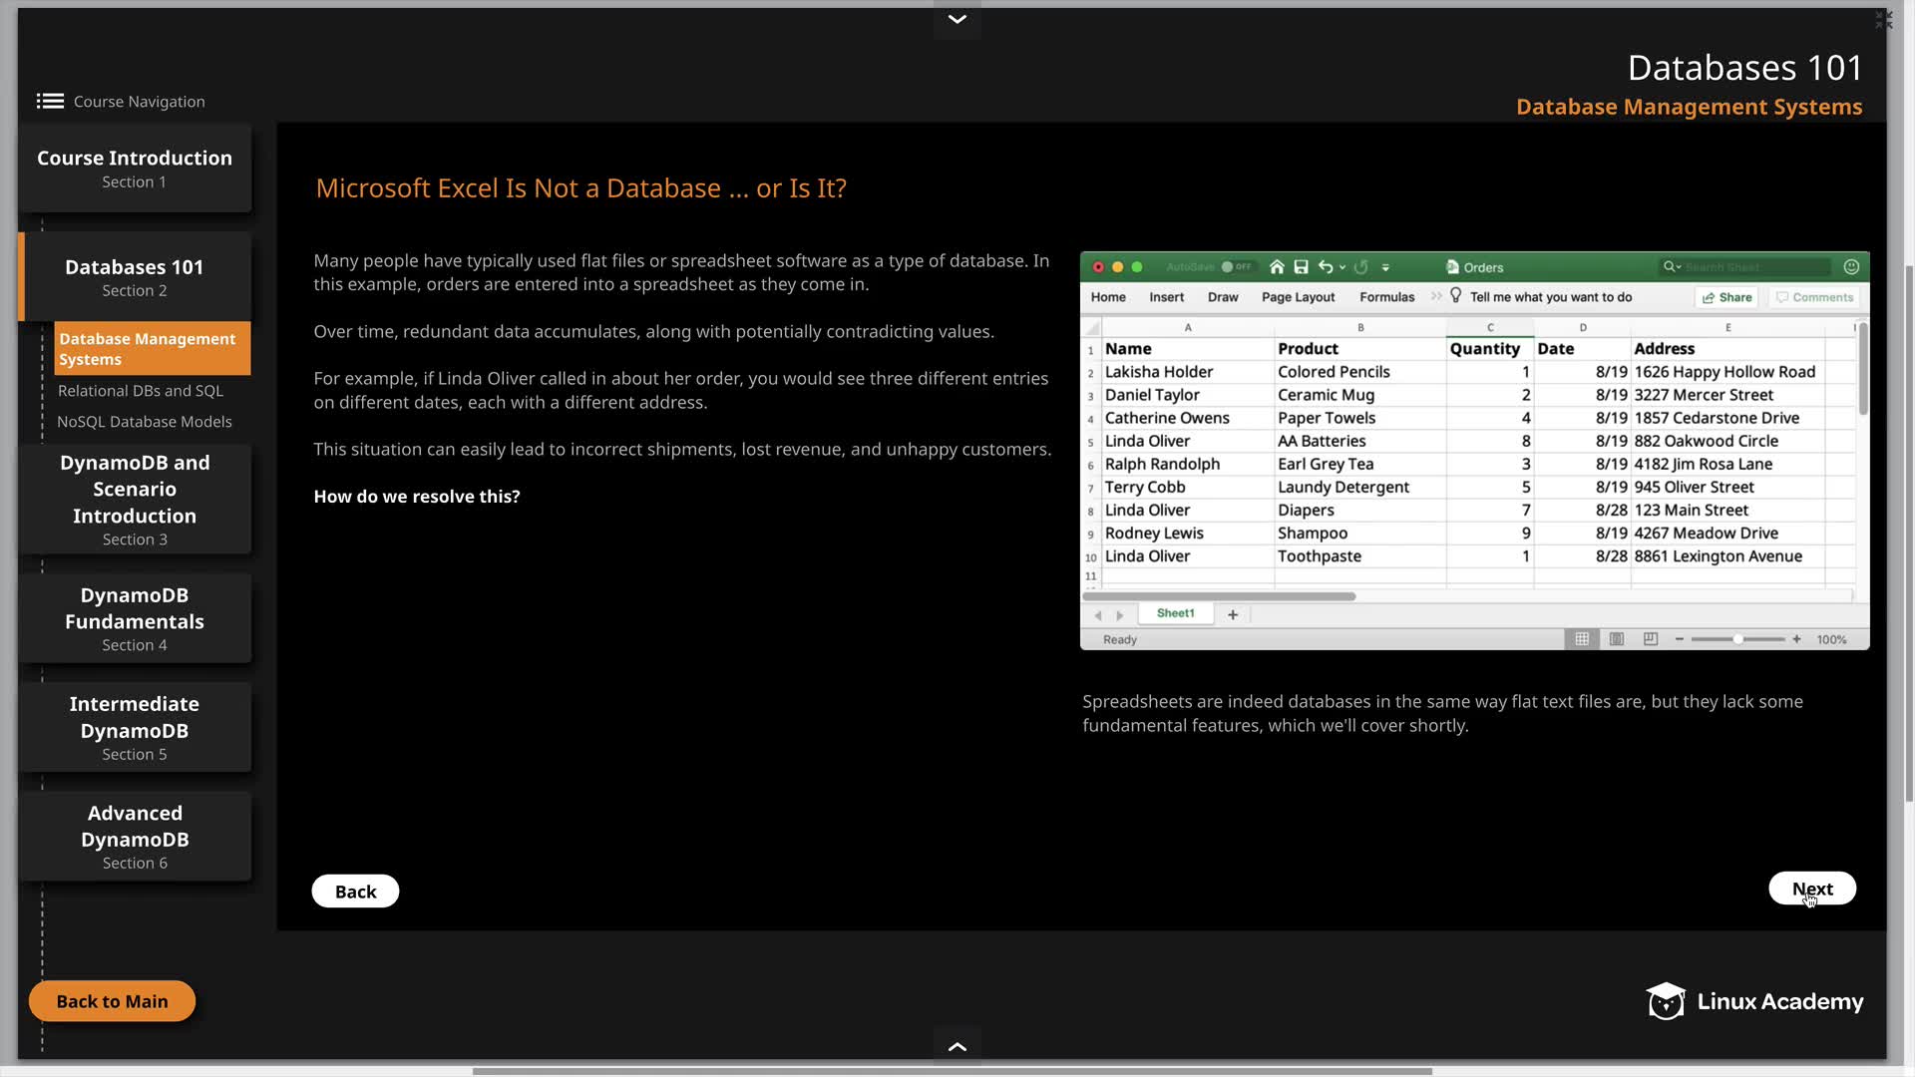Open the undo history dropdown arrow
This screenshot has width=1915, height=1077.
(x=1342, y=267)
